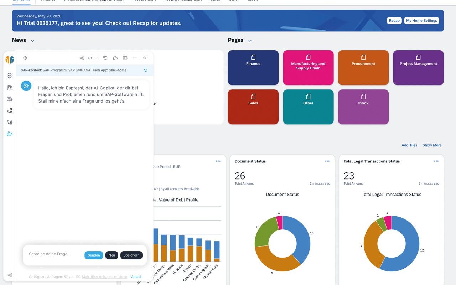The height and width of the screenshot is (285, 456).
Task: Click the Espressi coffee cup sidebar icon
Action: coord(10,134)
